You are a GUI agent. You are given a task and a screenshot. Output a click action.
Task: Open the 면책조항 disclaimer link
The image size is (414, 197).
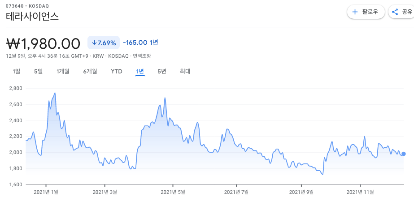pyautogui.click(x=142, y=56)
